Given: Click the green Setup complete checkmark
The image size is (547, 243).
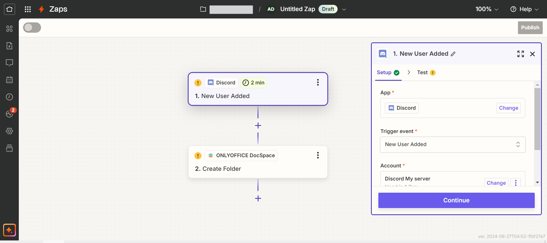Looking at the screenshot, I should click(397, 73).
